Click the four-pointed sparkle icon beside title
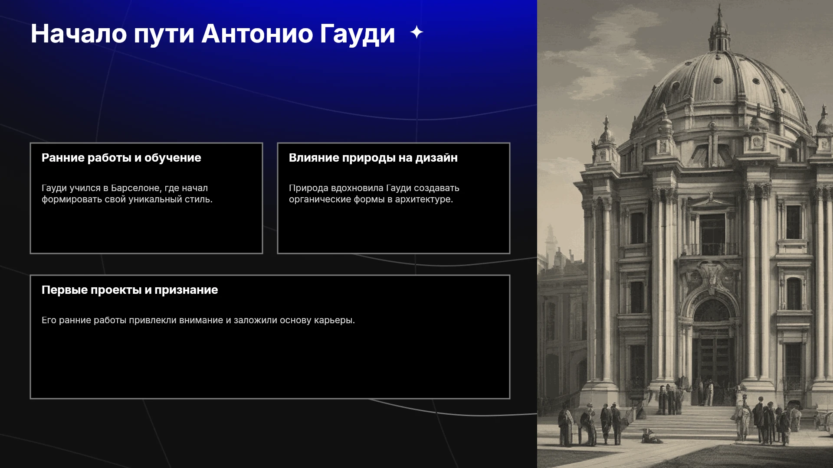Viewport: 833px width, 468px height. click(416, 32)
